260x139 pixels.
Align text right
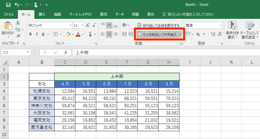[x=116, y=34]
